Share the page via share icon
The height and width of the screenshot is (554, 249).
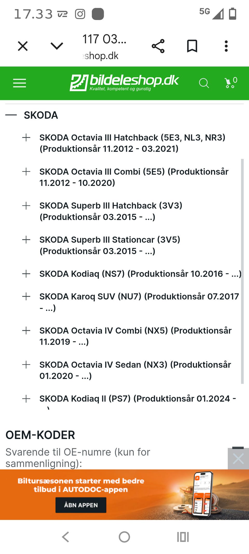158,46
